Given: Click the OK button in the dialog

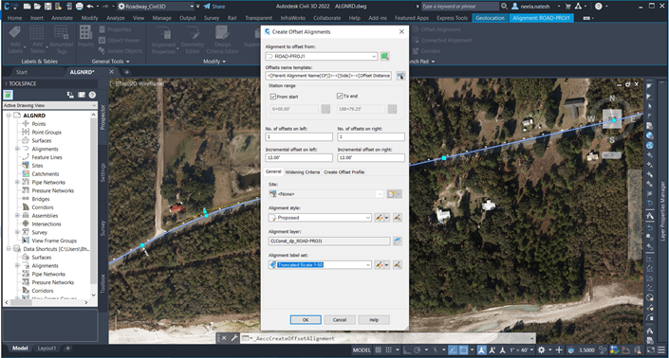Looking at the screenshot, I should pos(306,320).
